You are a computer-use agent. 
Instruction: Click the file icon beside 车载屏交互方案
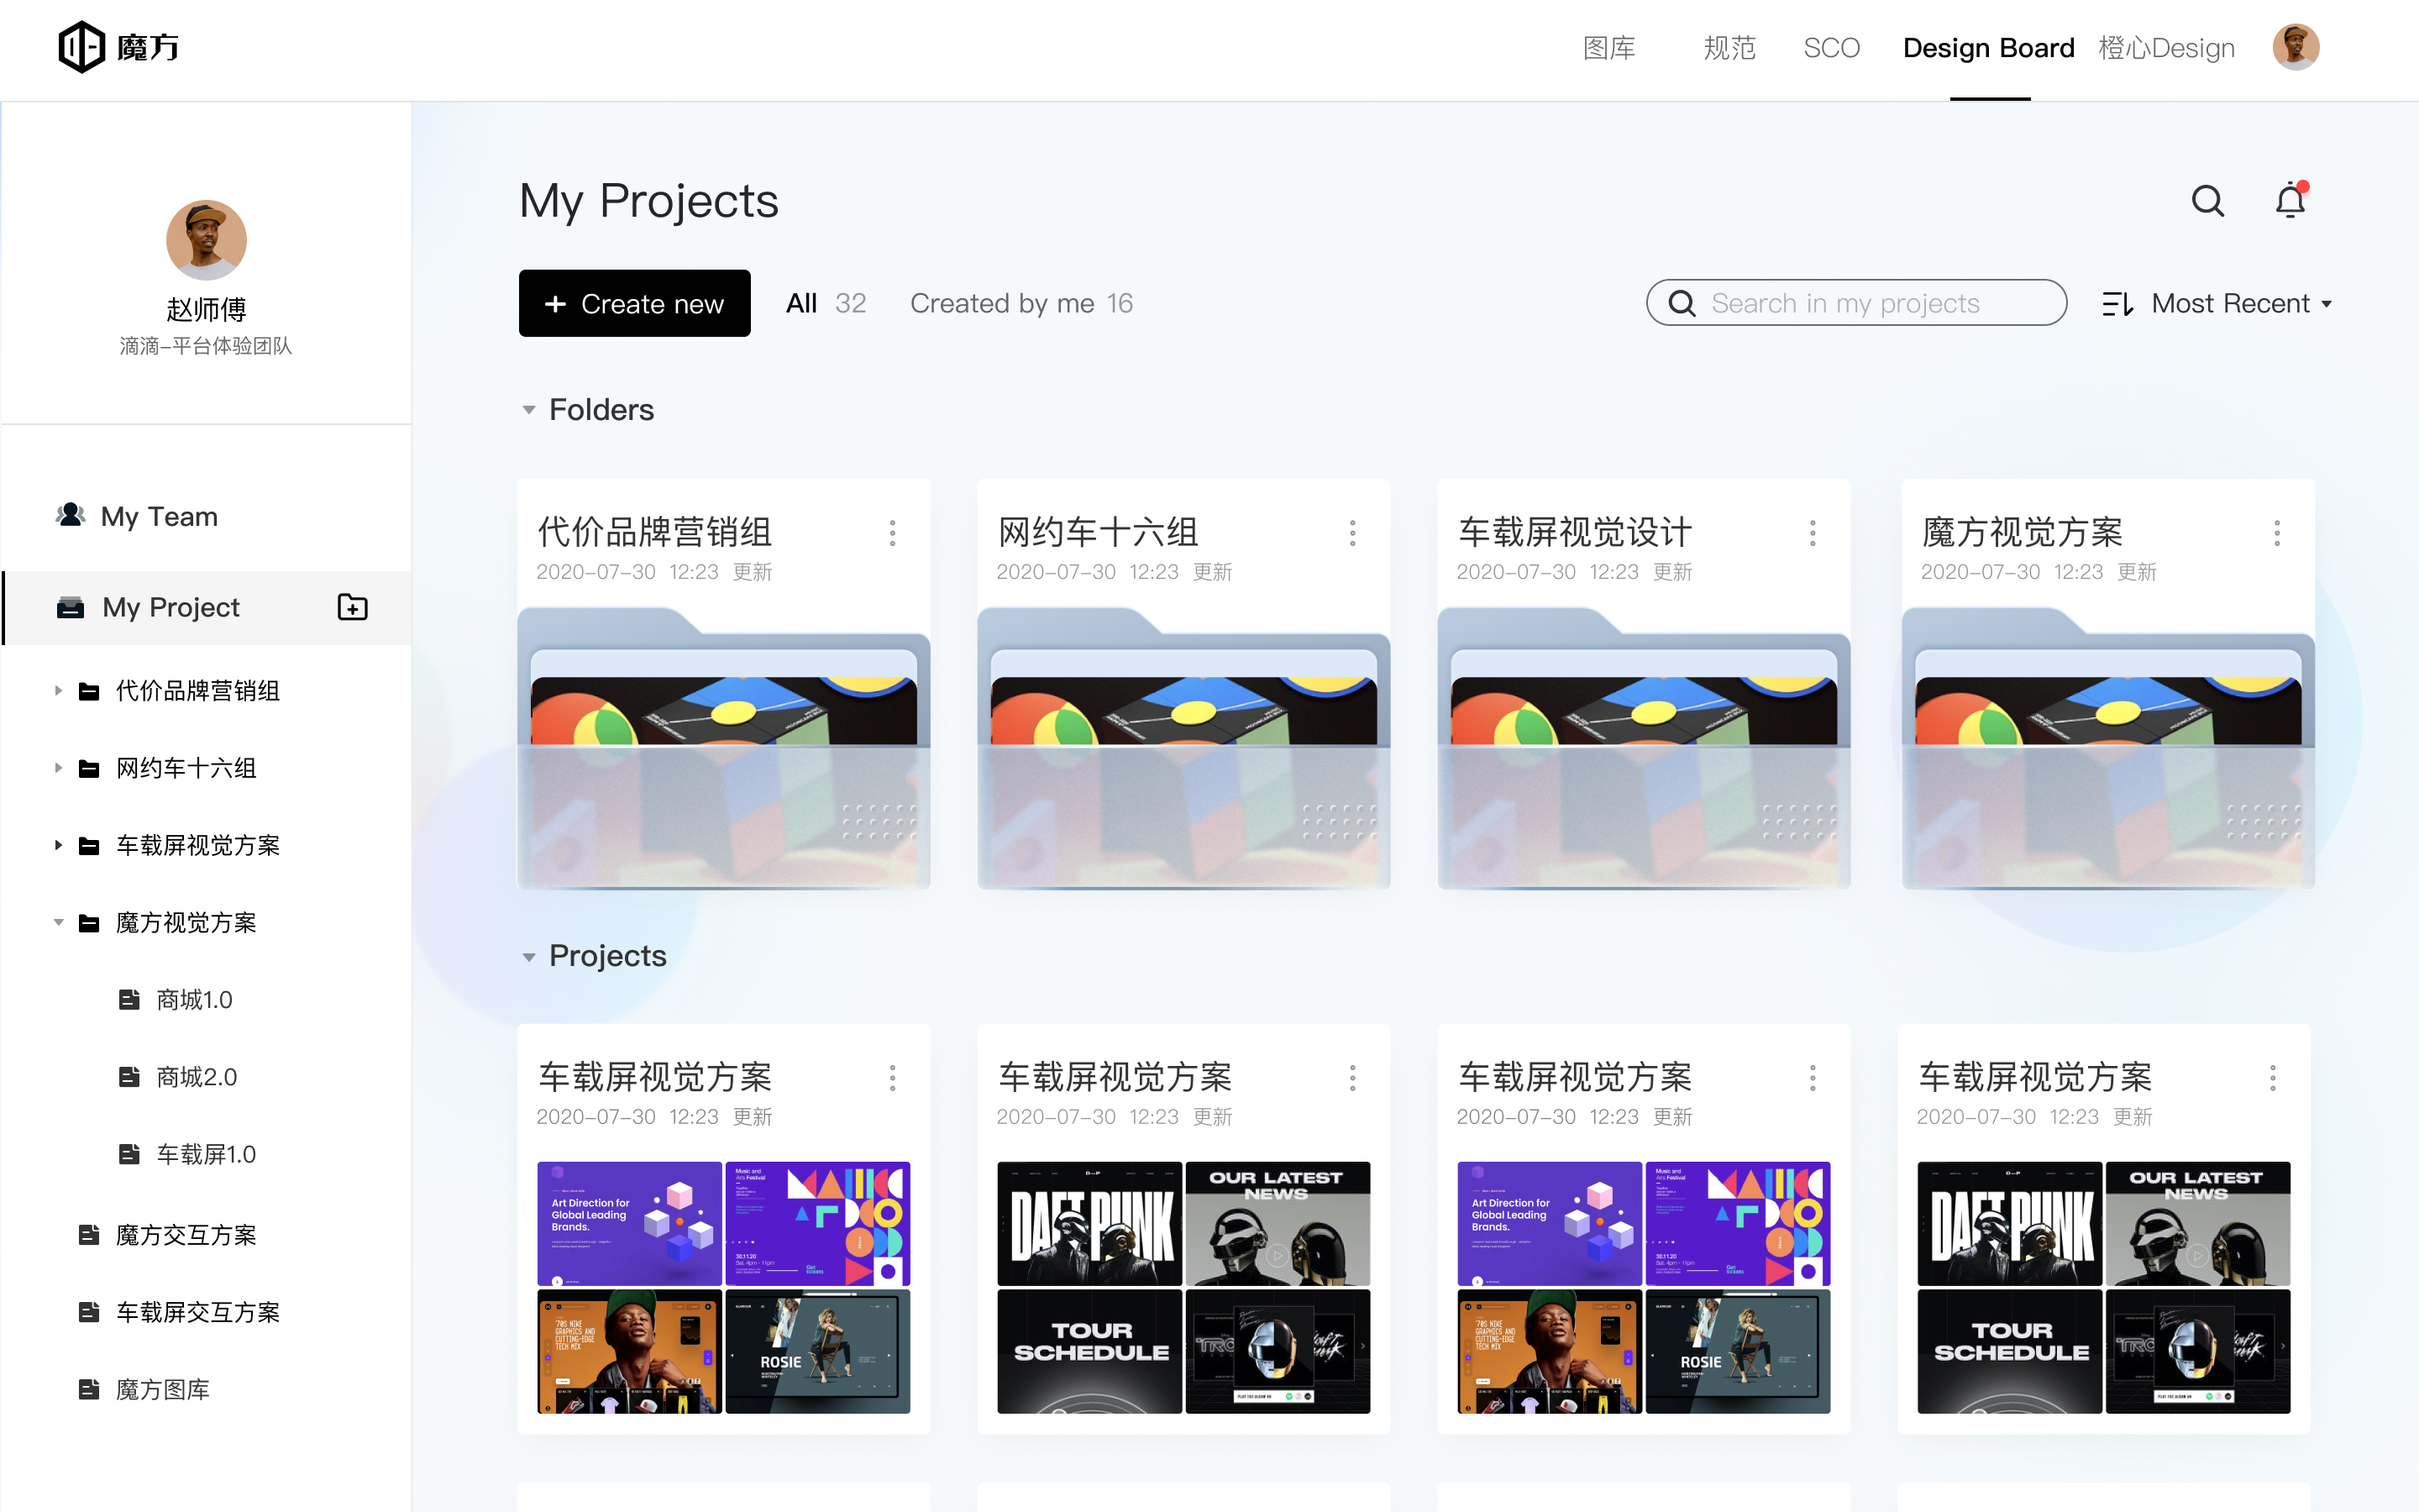point(89,1312)
